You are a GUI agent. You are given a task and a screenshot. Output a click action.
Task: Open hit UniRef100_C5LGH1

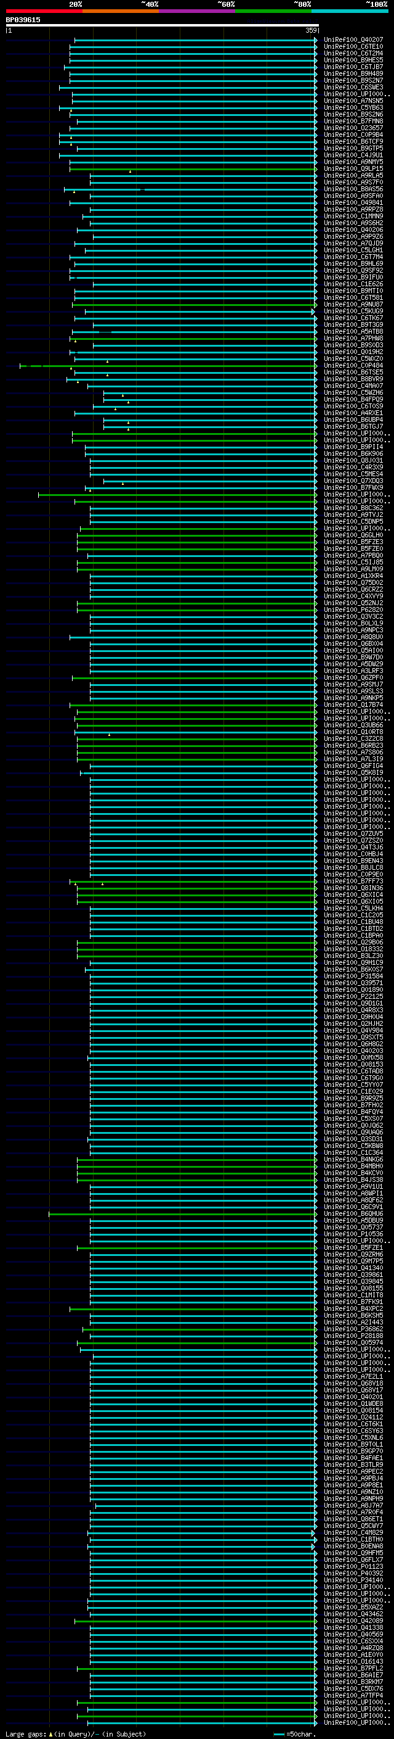[x=353, y=250]
